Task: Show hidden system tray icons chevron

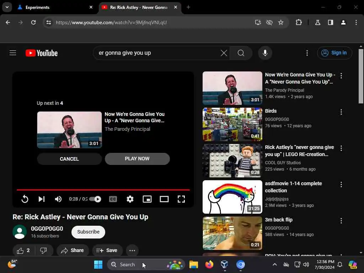Action: 275,264
